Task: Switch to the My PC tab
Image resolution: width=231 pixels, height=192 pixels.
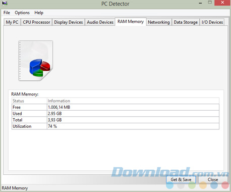Action: pyautogui.click(x=12, y=22)
